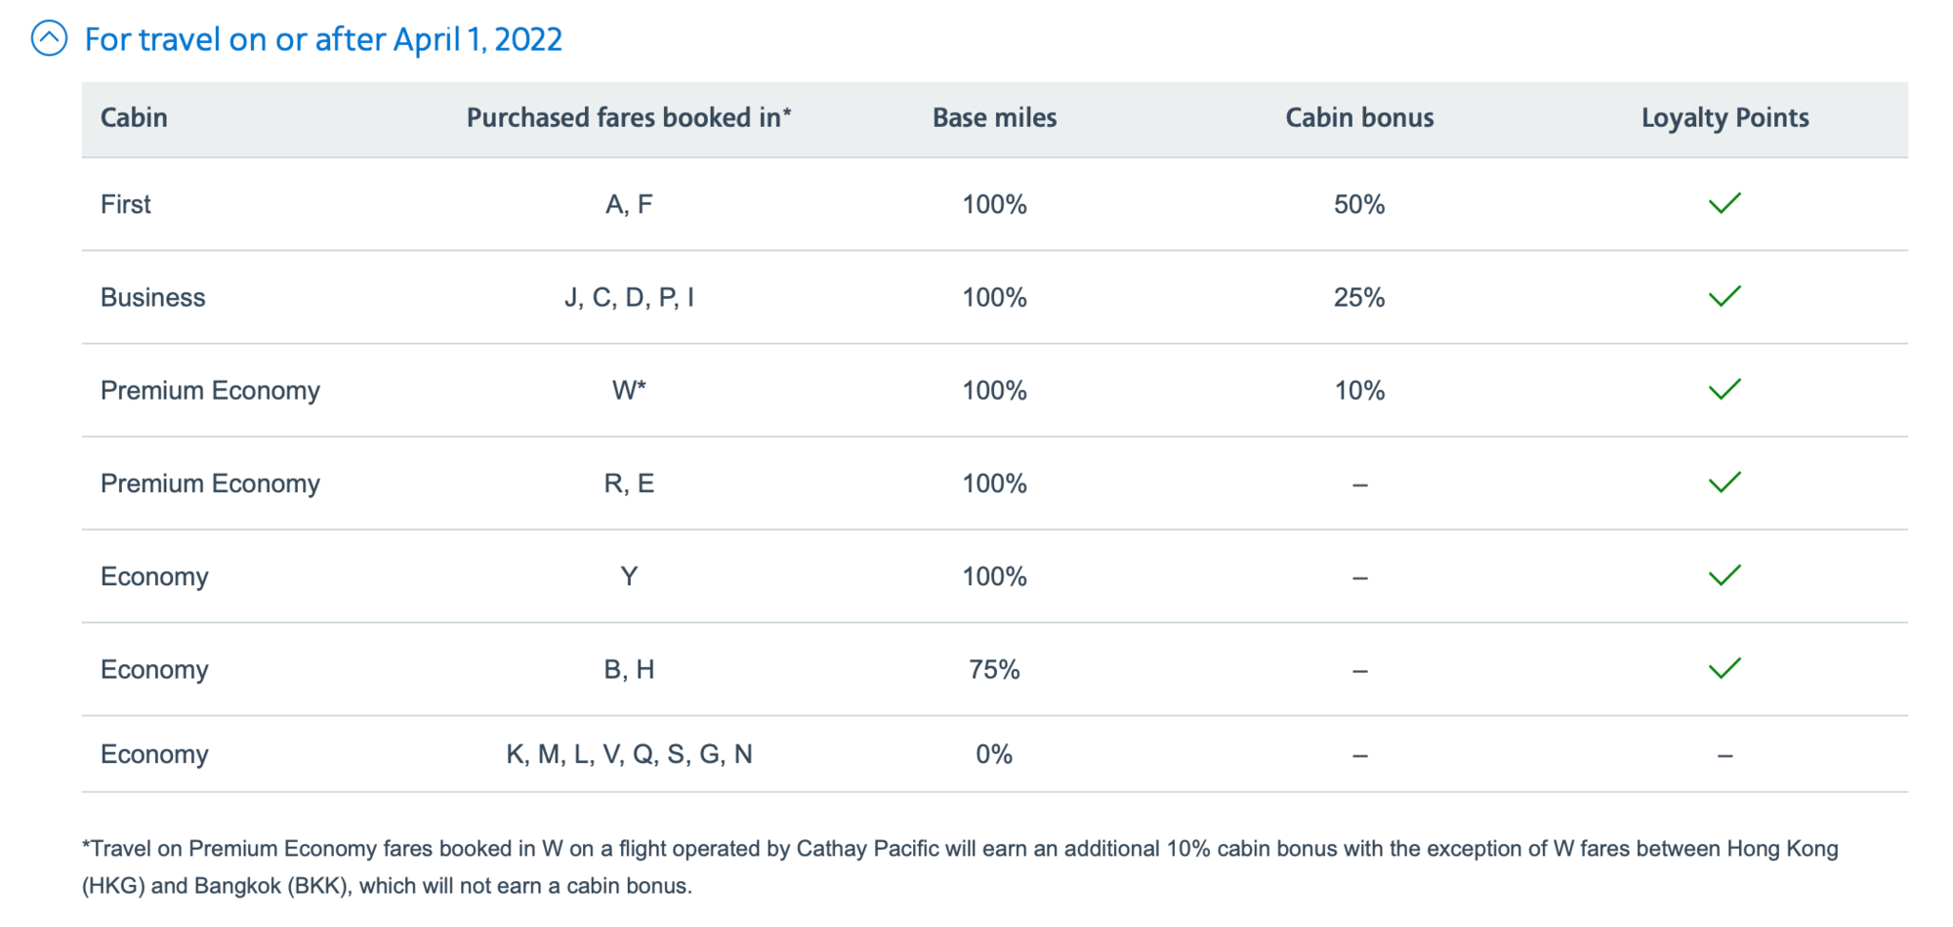Click the Cabin column header
Viewport: 1953px width, 927px height.
[134, 118]
